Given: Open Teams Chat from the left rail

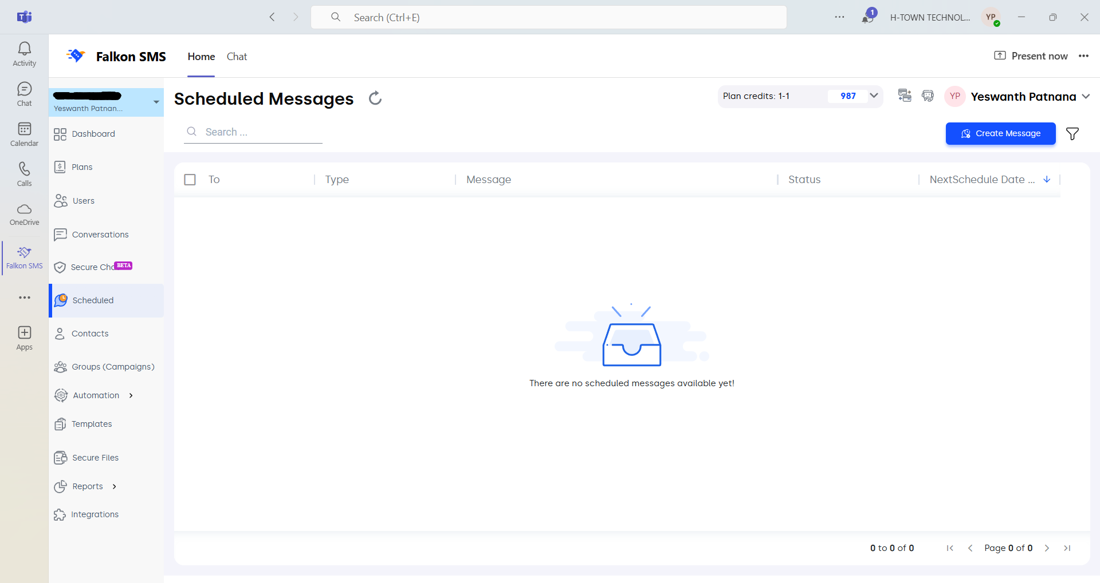Looking at the screenshot, I should point(24,94).
